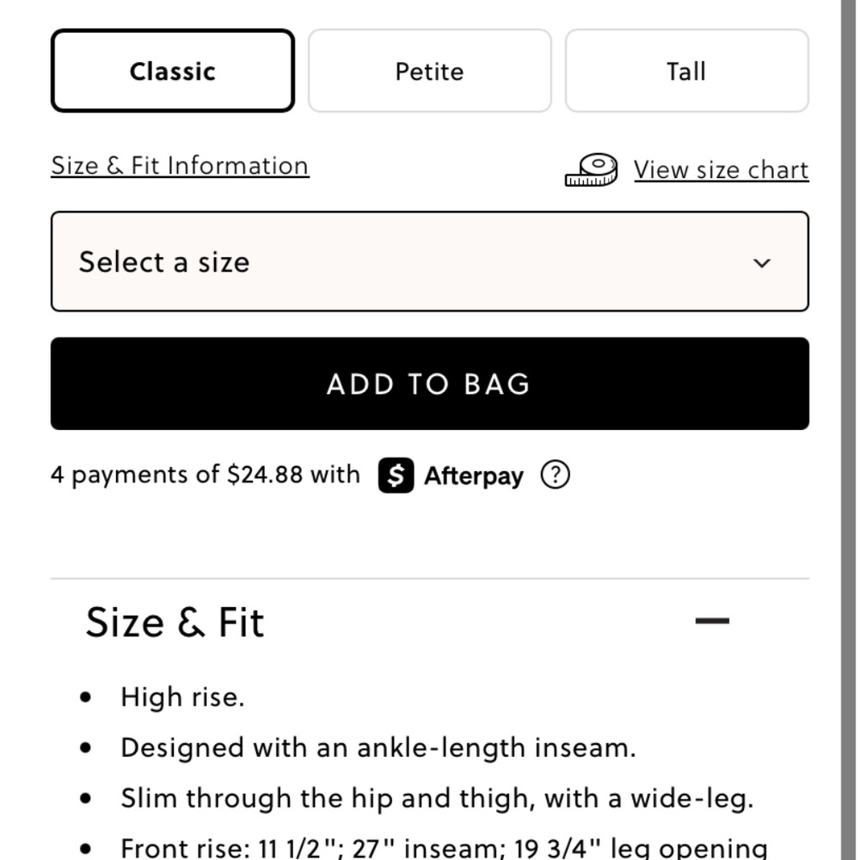Viewport: 860px width, 860px height.
Task: Click the Afterpay dollar-sign logo icon
Action: click(x=396, y=475)
